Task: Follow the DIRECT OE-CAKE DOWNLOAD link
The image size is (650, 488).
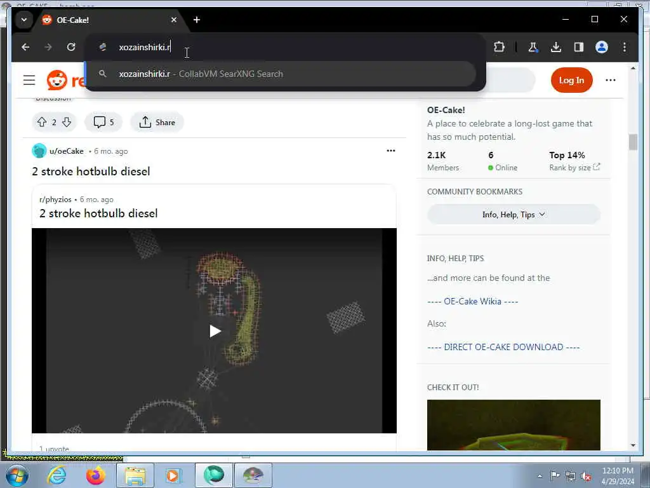Action: point(503,347)
